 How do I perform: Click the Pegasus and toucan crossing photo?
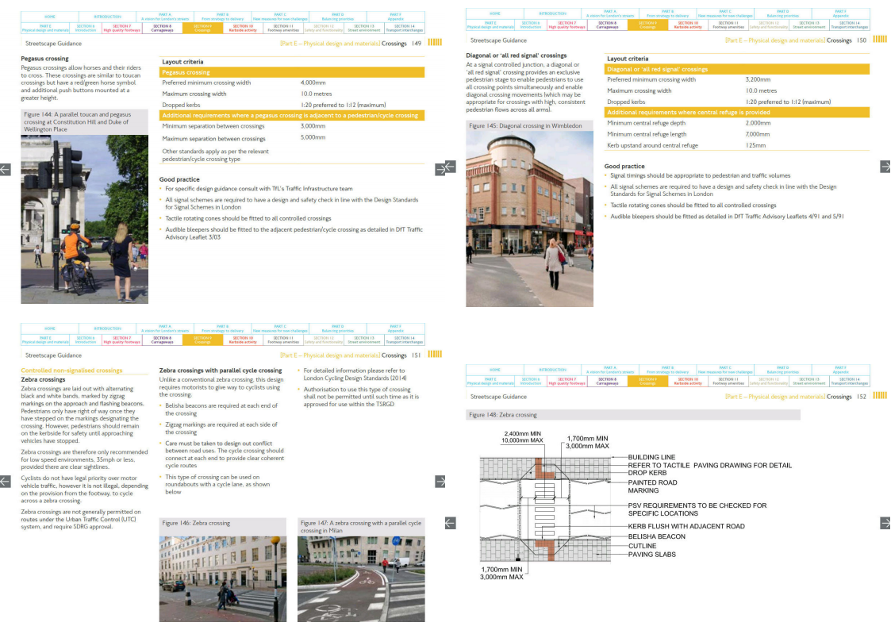85,219
